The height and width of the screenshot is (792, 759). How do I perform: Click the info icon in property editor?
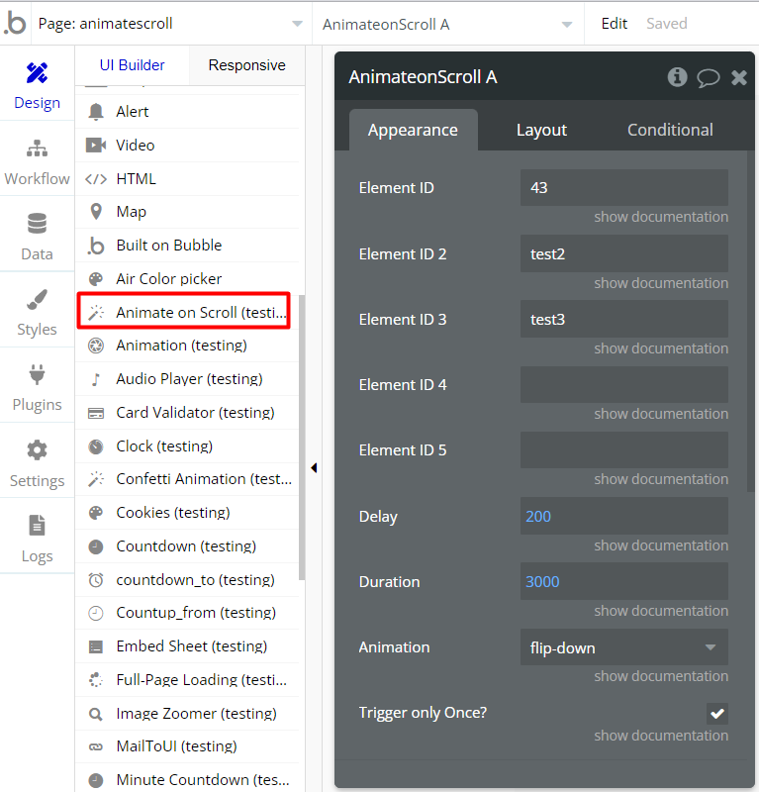(x=677, y=77)
